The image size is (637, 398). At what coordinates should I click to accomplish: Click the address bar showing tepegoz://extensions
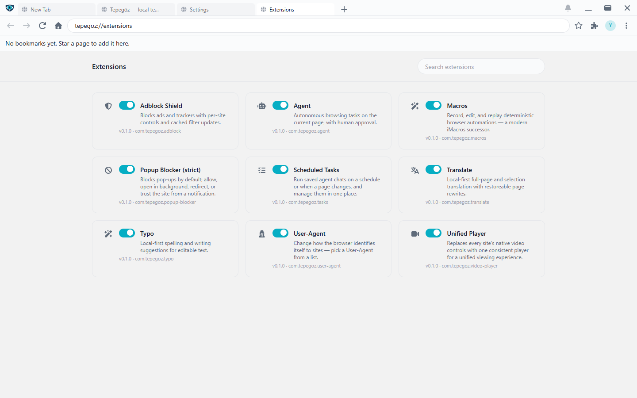[318, 26]
